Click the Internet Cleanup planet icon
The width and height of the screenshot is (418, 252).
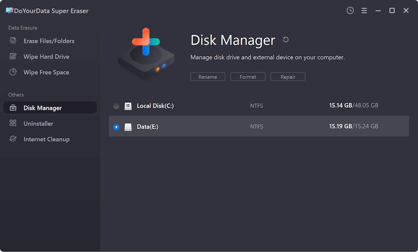(x=13, y=139)
